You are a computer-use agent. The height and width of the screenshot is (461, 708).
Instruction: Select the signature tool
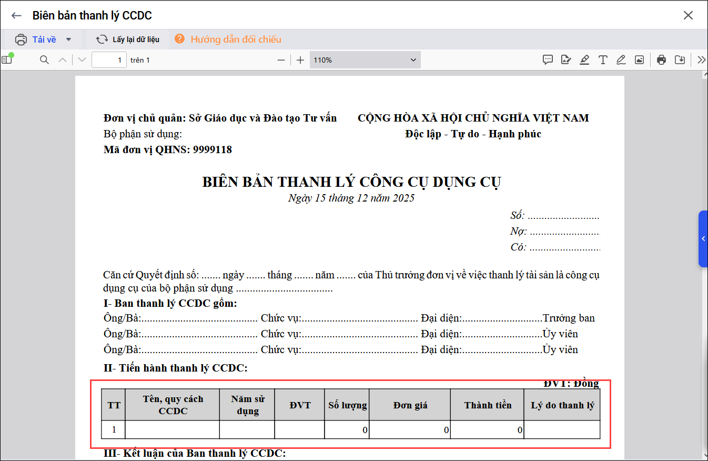pos(566,60)
